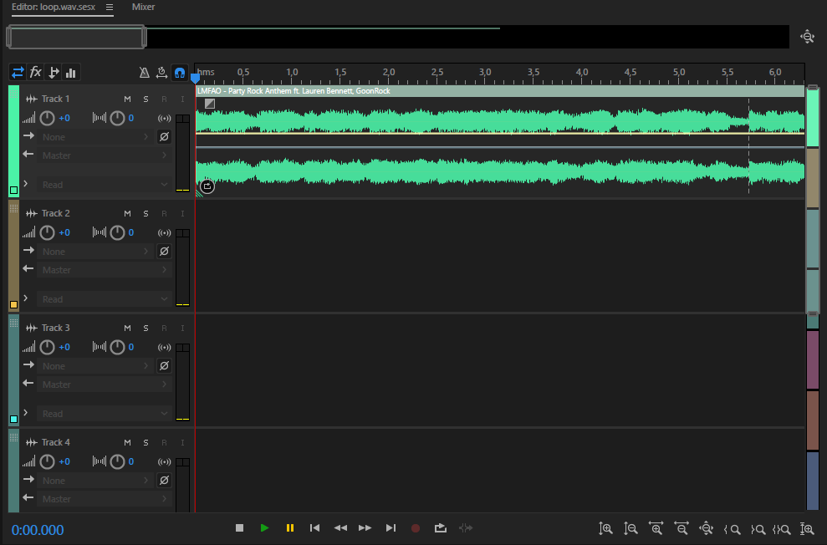
Task: Arm Track 3 for recording
Action: (164, 329)
